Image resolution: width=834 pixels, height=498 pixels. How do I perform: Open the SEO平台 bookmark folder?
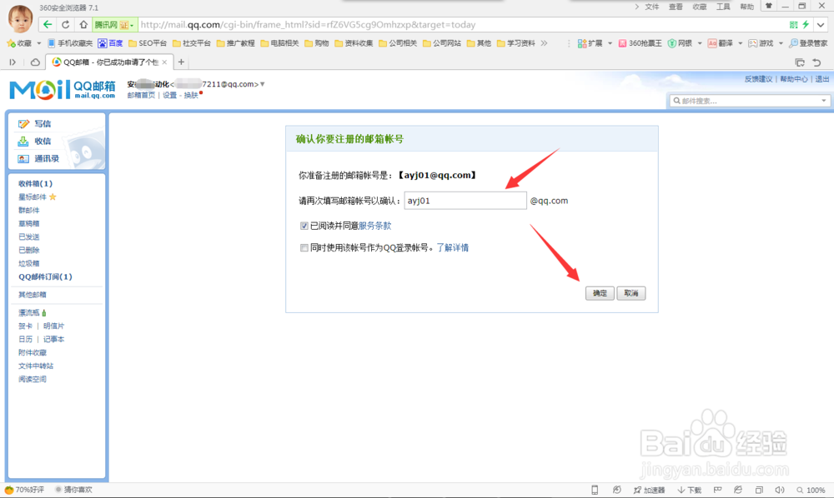pyautogui.click(x=148, y=43)
